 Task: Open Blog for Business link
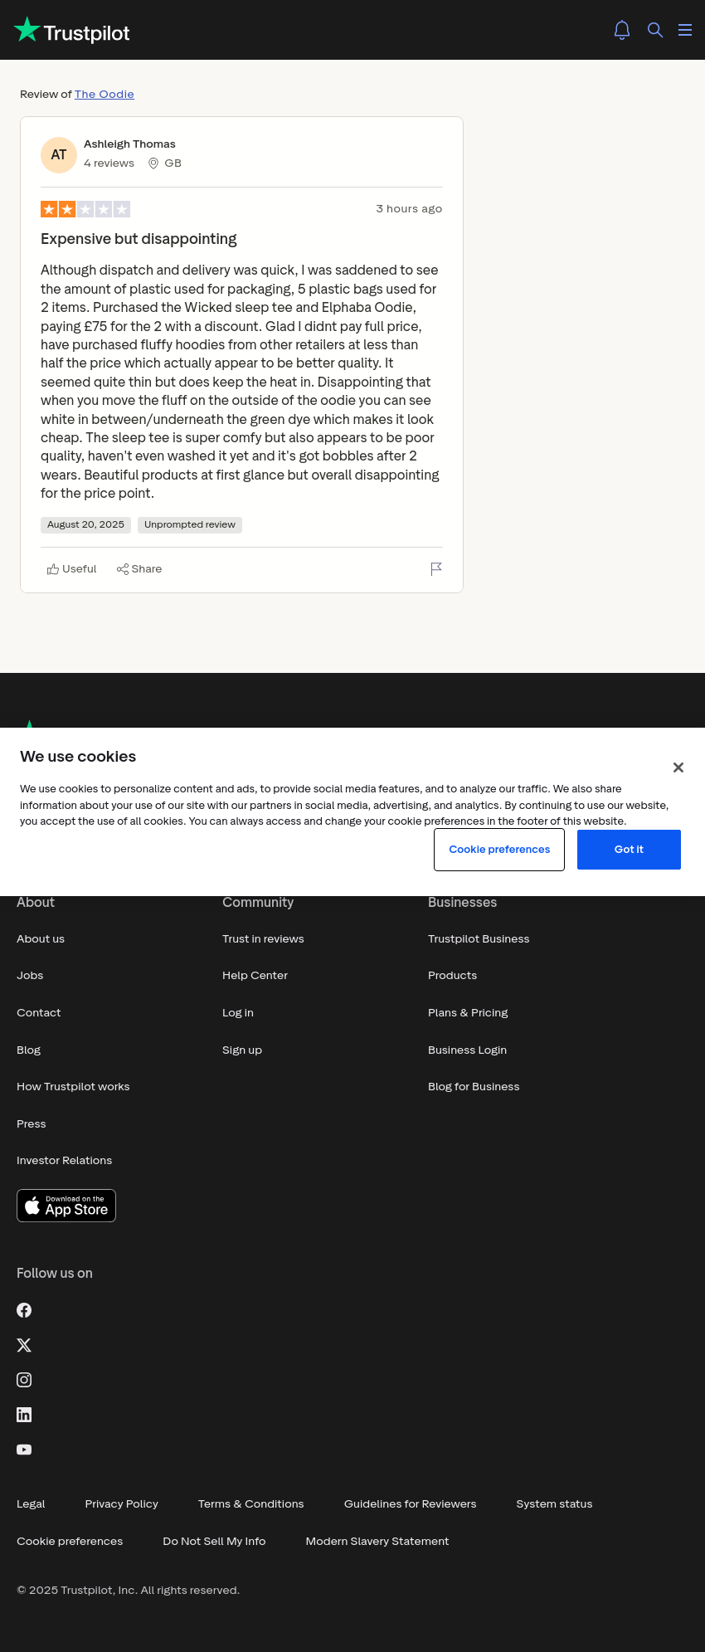click(474, 1087)
